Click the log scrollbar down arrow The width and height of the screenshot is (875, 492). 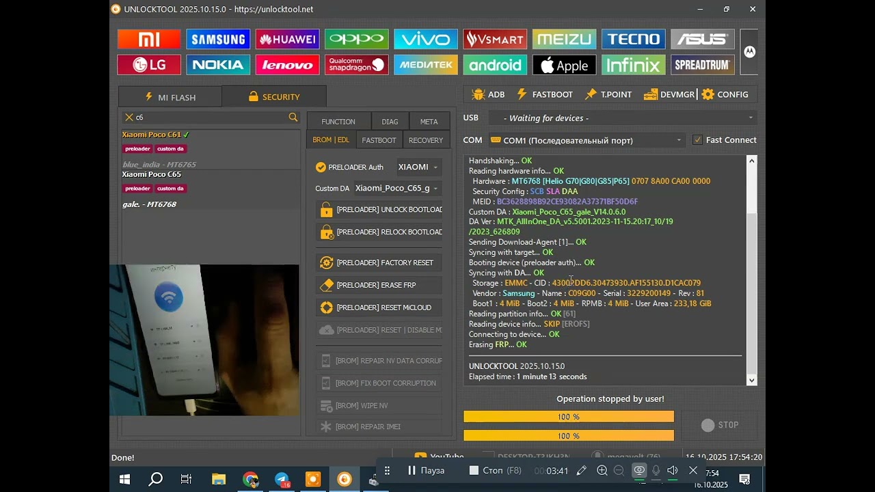click(752, 381)
